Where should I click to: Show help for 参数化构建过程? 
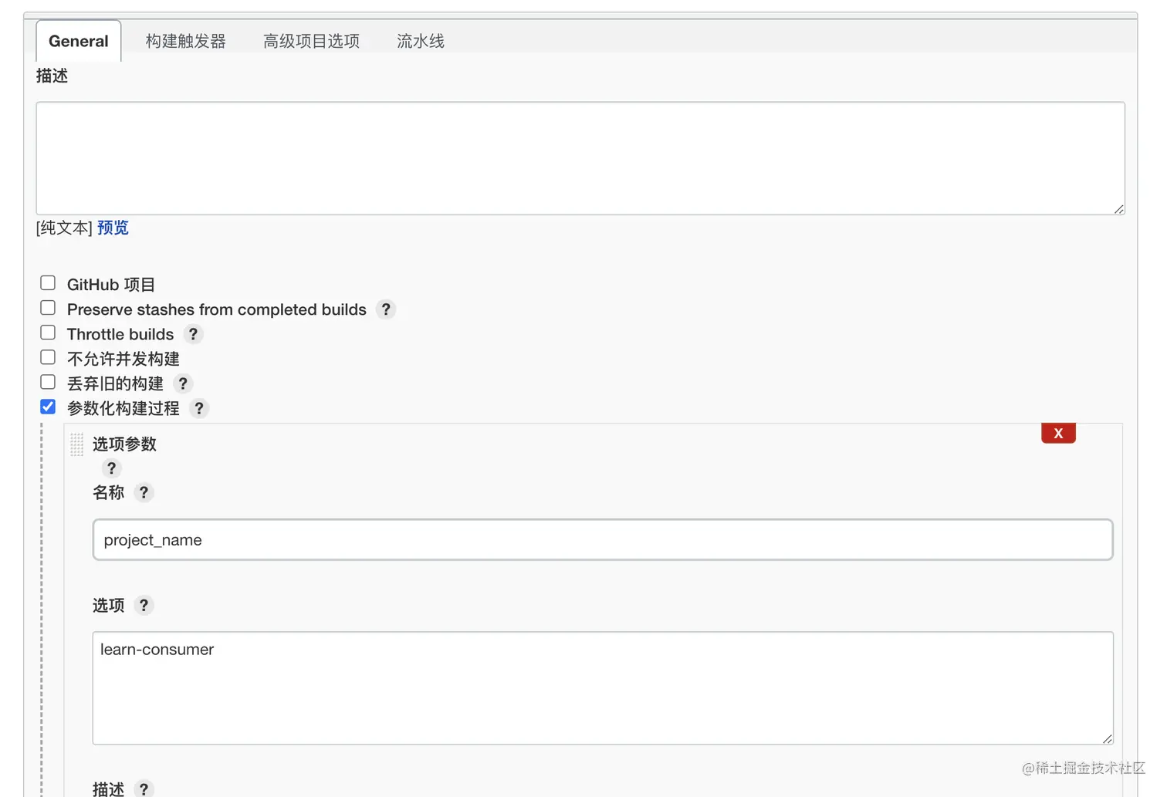[x=199, y=408]
